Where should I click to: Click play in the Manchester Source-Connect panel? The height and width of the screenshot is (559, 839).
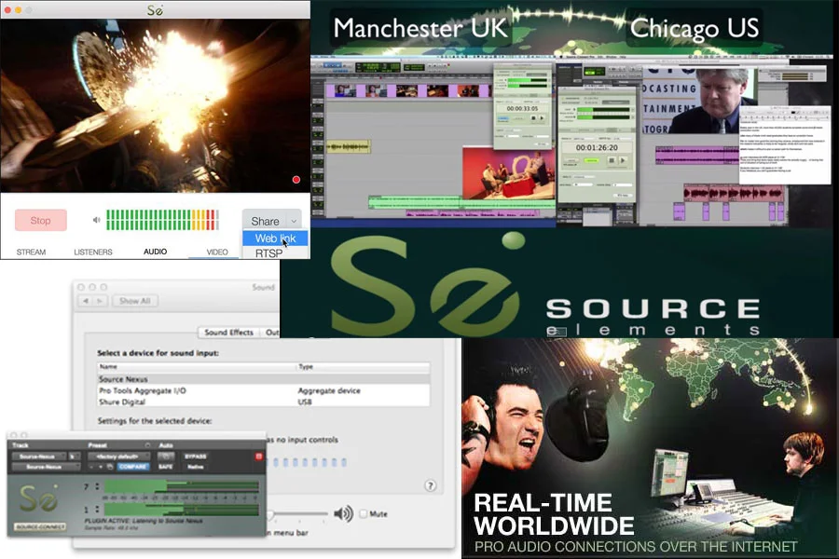542,118
